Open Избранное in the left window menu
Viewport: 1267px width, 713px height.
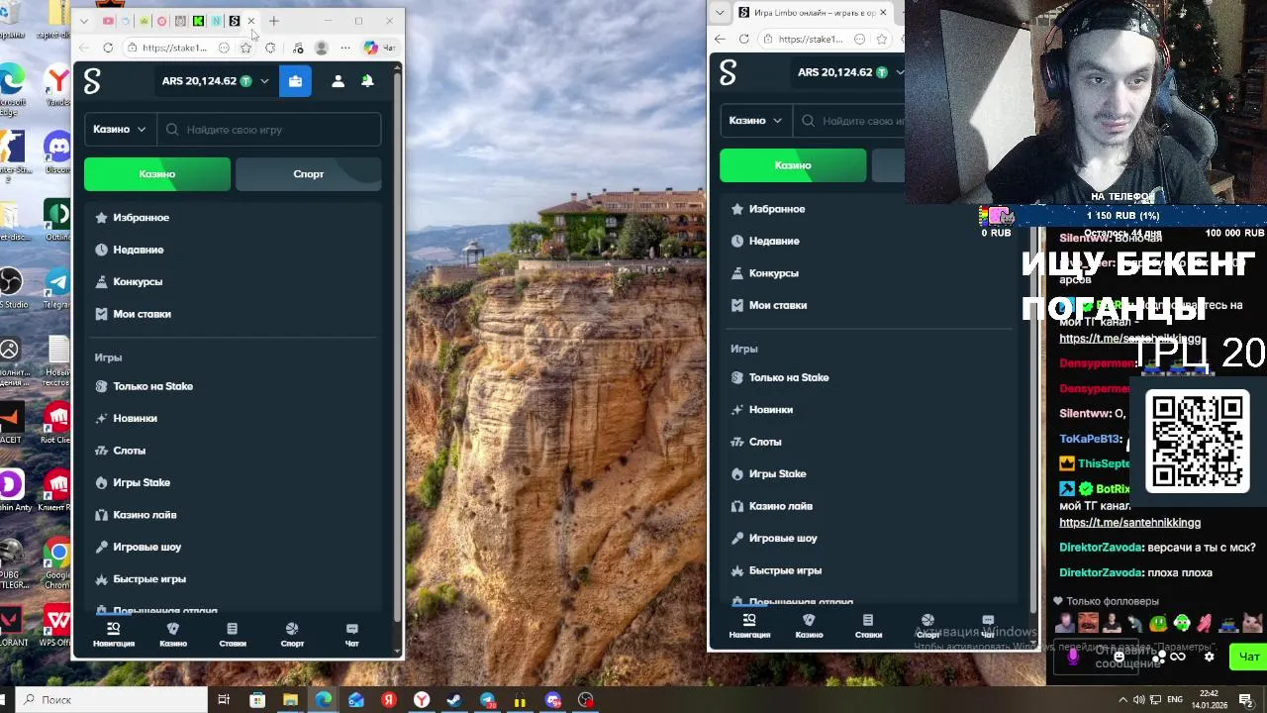(141, 218)
